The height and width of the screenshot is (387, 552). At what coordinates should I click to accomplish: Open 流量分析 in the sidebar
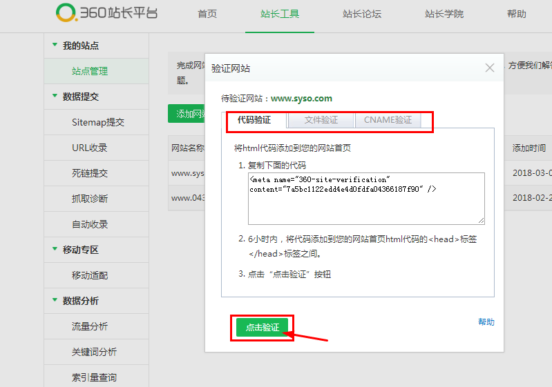(90, 326)
